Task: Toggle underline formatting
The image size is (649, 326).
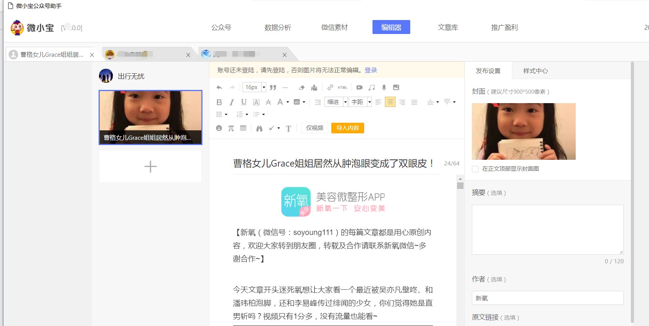Action: (244, 102)
